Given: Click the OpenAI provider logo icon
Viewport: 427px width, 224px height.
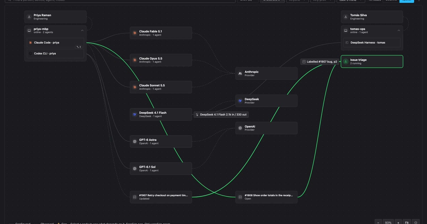Looking at the screenshot, I should coord(240,128).
